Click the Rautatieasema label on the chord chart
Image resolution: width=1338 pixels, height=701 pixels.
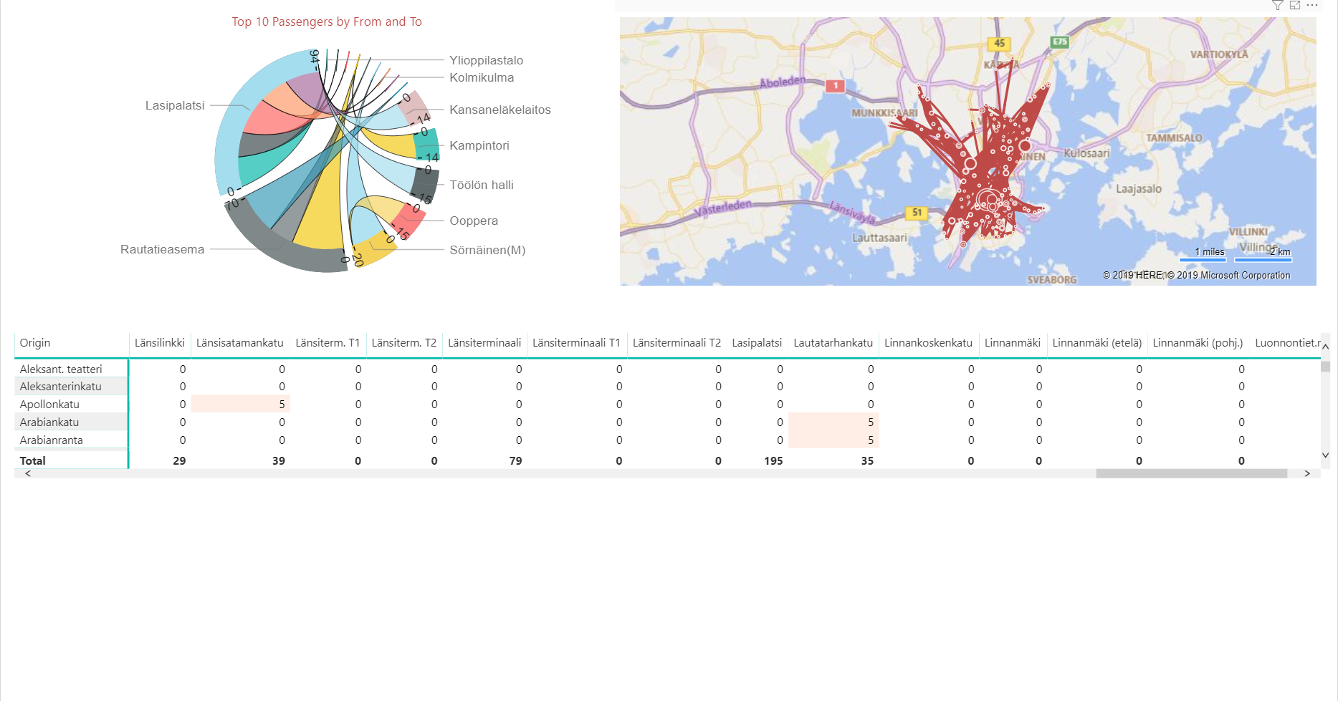click(x=162, y=249)
